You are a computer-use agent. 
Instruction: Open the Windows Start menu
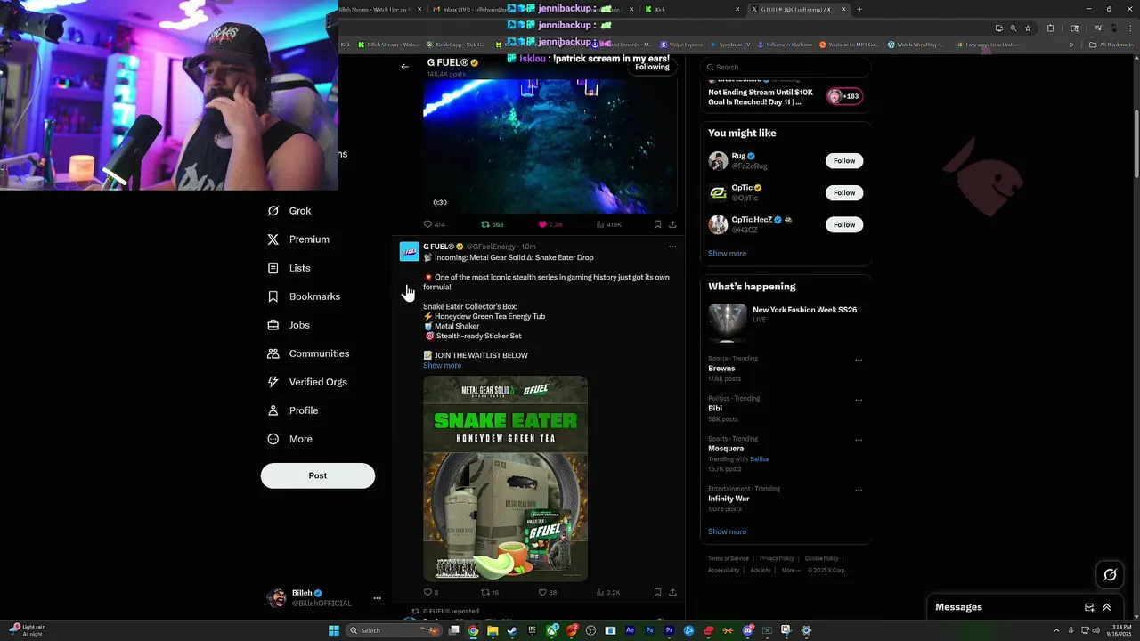coord(334,630)
